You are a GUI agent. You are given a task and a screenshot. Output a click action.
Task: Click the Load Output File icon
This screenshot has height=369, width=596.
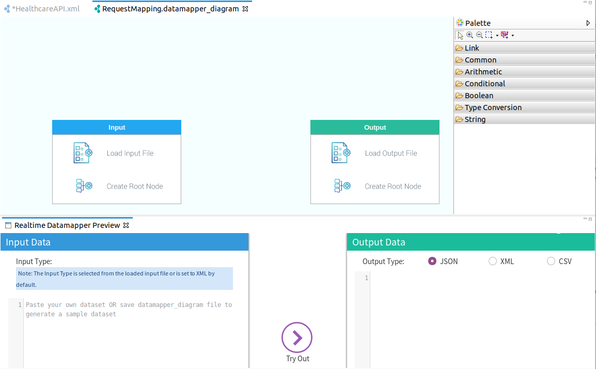(x=341, y=152)
